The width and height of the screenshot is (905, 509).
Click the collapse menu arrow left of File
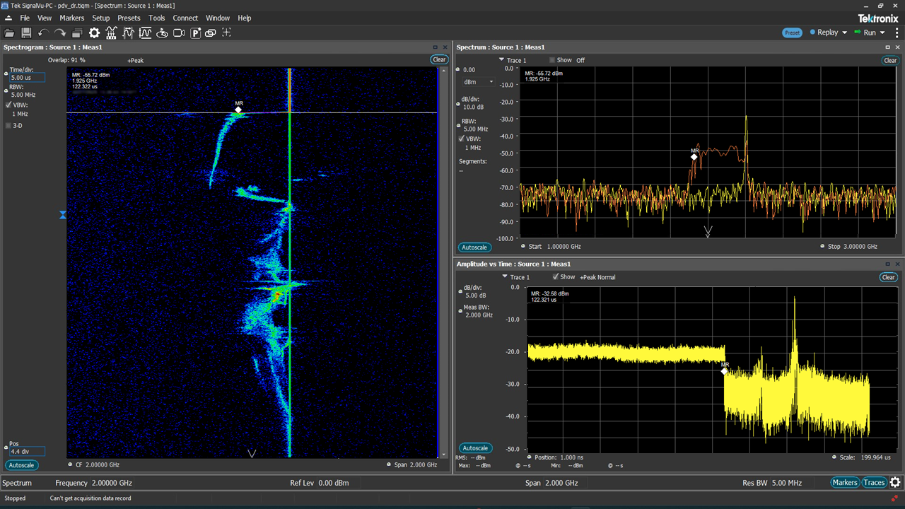[8, 18]
